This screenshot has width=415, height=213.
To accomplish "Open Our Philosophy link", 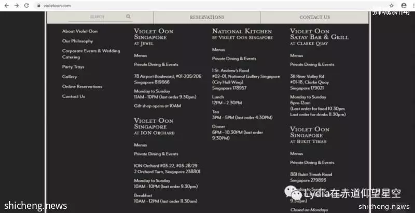I will [x=77, y=41].
